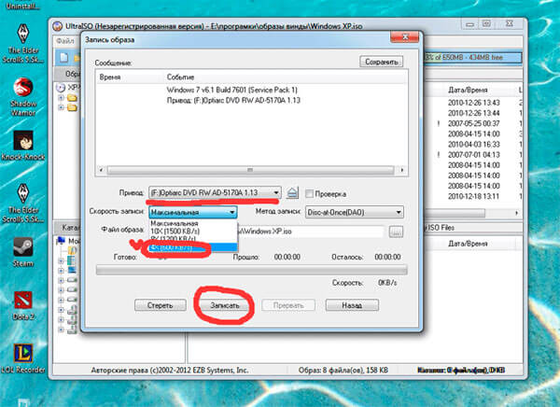Viewport: 560px width, 407px height.
Task: Select the Dota 2 desktop icon
Action: [x=23, y=306]
